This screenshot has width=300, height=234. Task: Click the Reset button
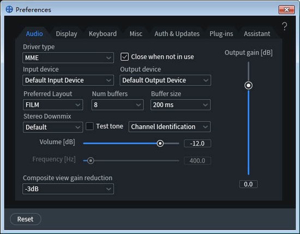25,219
